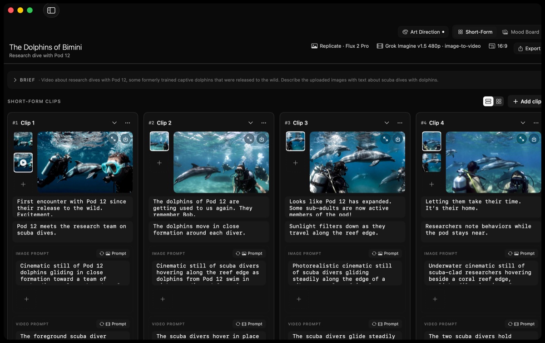Image resolution: width=545 pixels, height=343 pixels.
Task: Open Grok Imagine video model selector
Action: coord(428,46)
